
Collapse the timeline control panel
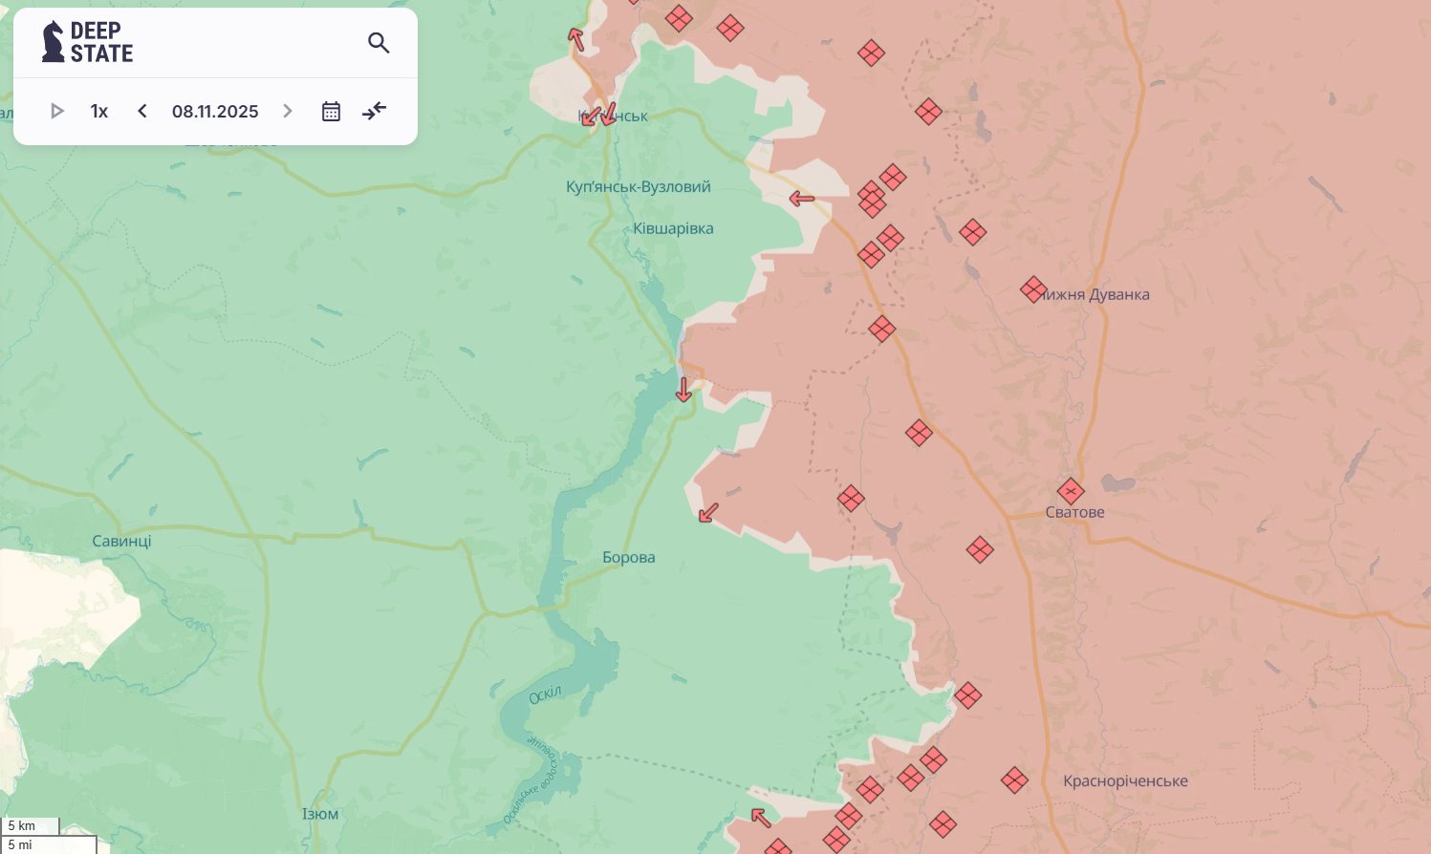coord(375,111)
